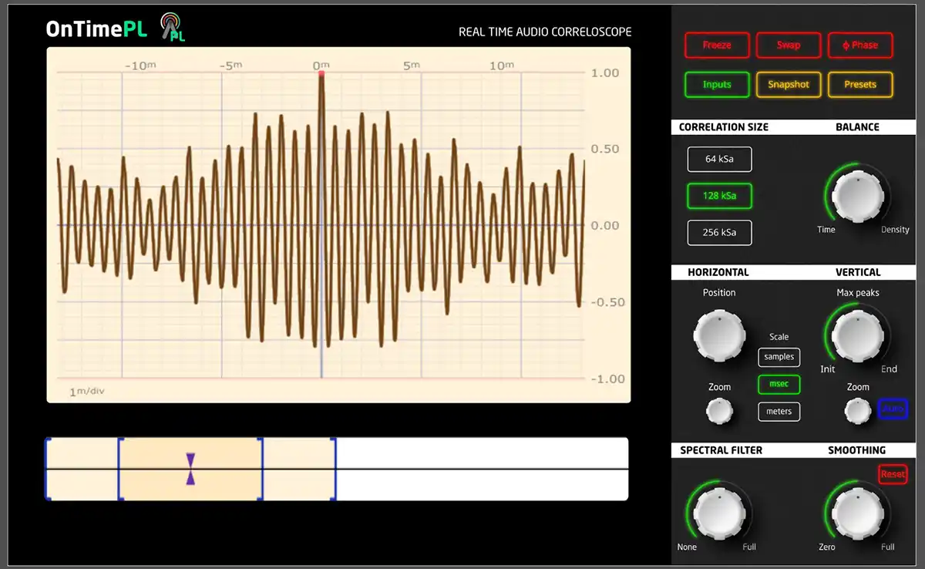Click the Smoothing knob

tap(857, 514)
